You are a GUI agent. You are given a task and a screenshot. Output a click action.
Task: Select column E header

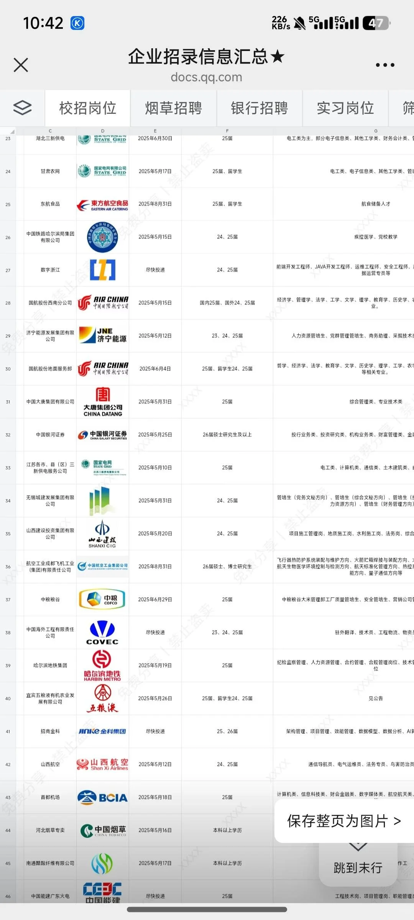[x=155, y=131]
